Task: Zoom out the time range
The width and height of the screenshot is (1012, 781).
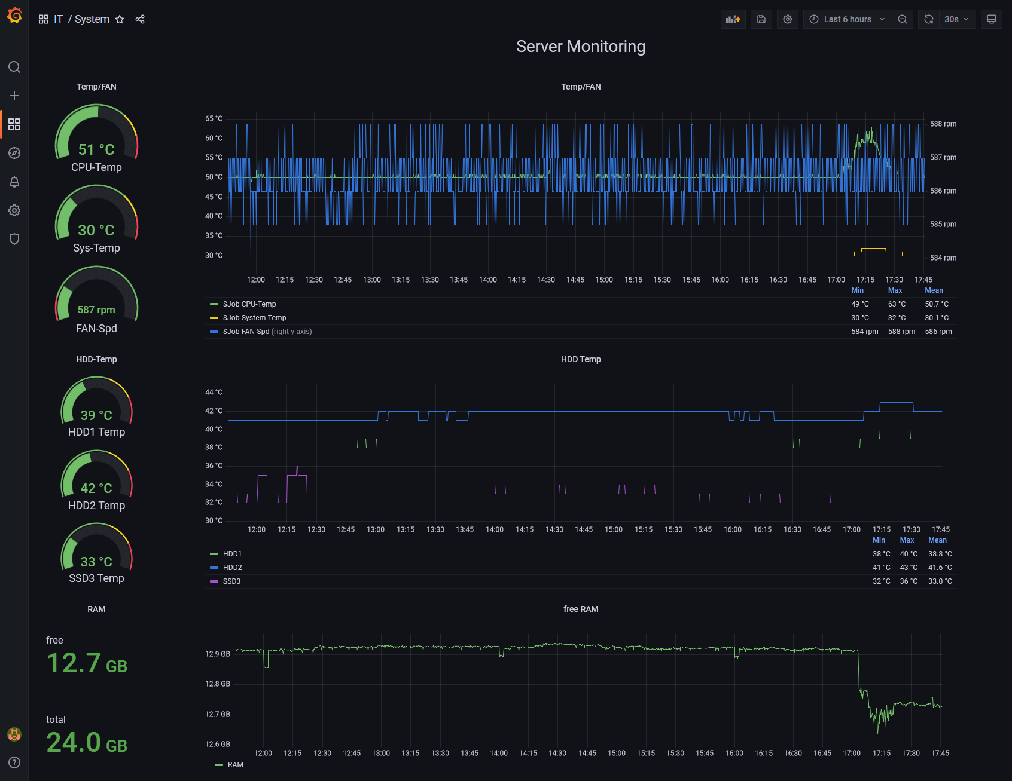Action: click(903, 19)
